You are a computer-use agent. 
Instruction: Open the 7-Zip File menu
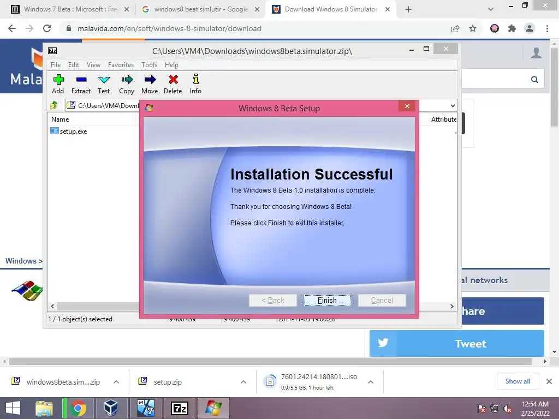coord(56,65)
